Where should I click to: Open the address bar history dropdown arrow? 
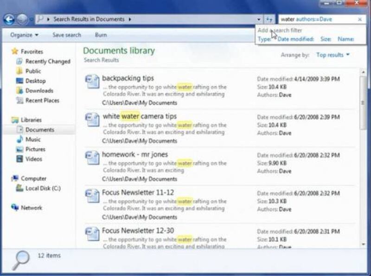[259, 19]
